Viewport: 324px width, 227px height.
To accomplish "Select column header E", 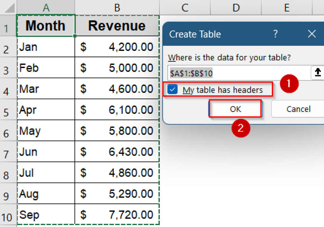I will pyautogui.click(x=287, y=7).
